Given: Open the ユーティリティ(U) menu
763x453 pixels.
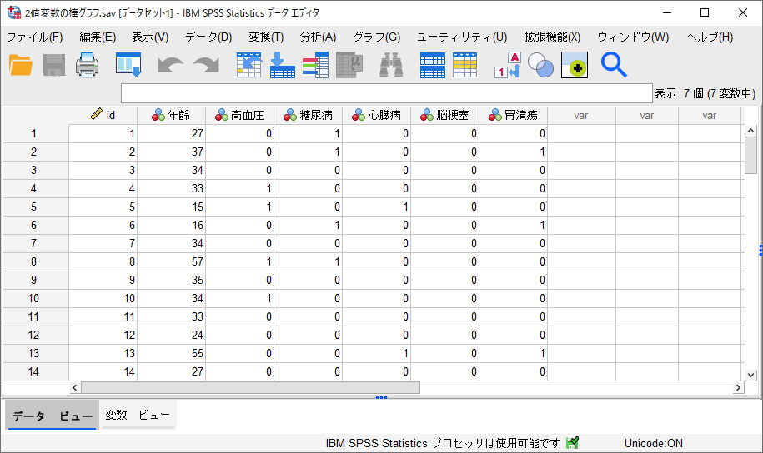Looking at the screenshot, I should [x=462, y=37].
